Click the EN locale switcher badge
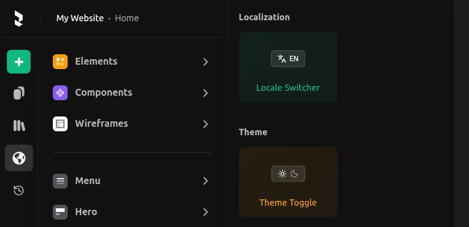Screen dimensions: 469x227 288,59
